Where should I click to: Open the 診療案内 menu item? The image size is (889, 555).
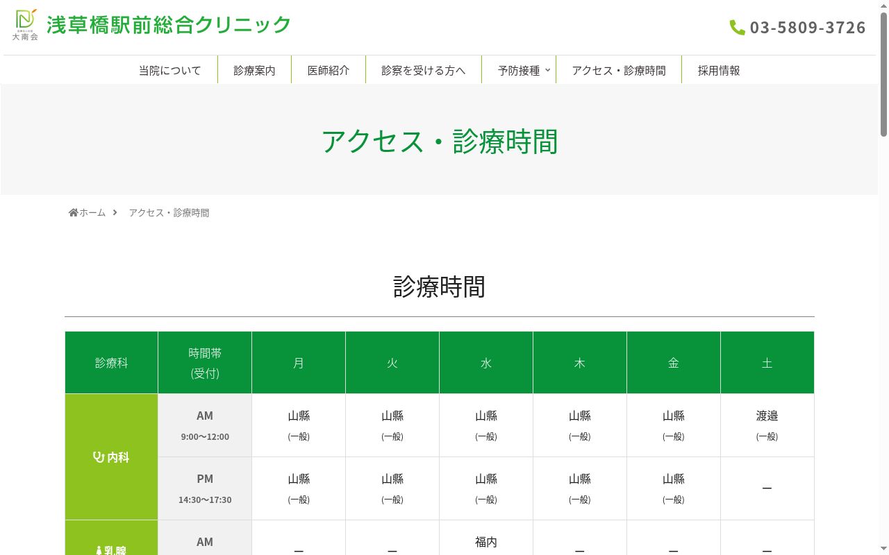(x=254, y=70)
